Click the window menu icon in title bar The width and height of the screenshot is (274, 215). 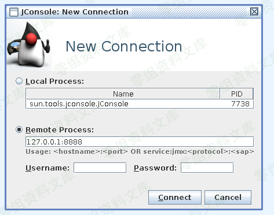click(x=14, y=12)
